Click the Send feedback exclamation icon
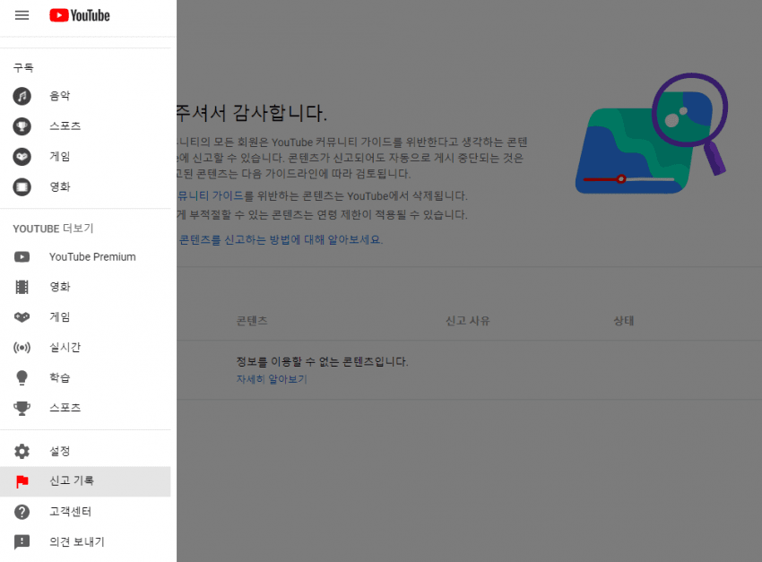This screenshot has height=562, width=762. (x=22, y=541)
